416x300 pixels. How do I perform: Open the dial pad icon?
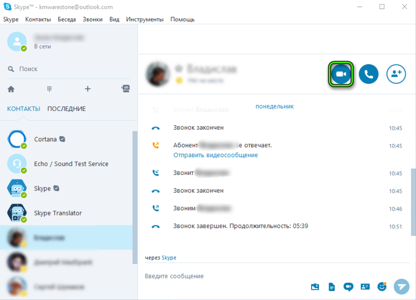[49, 89]
